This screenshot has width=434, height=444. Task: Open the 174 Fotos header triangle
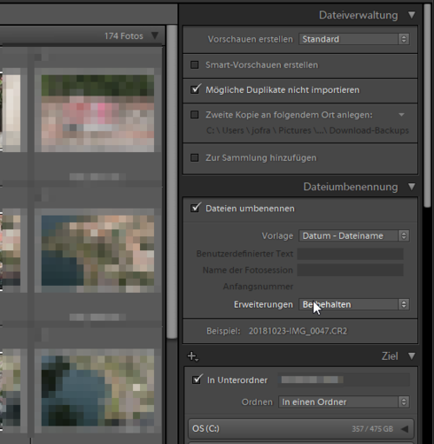(154, 36)
